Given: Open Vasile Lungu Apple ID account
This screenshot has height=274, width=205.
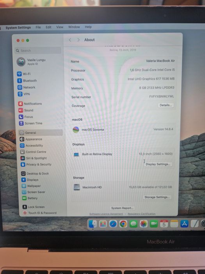Looking at the screenshot, I should click(31, 62).
